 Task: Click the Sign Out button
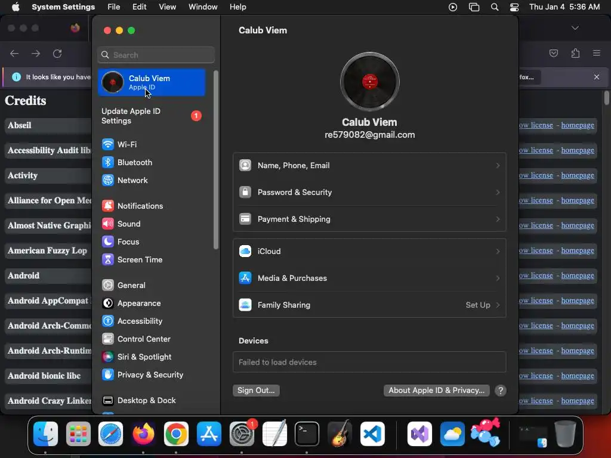(256, 391)
